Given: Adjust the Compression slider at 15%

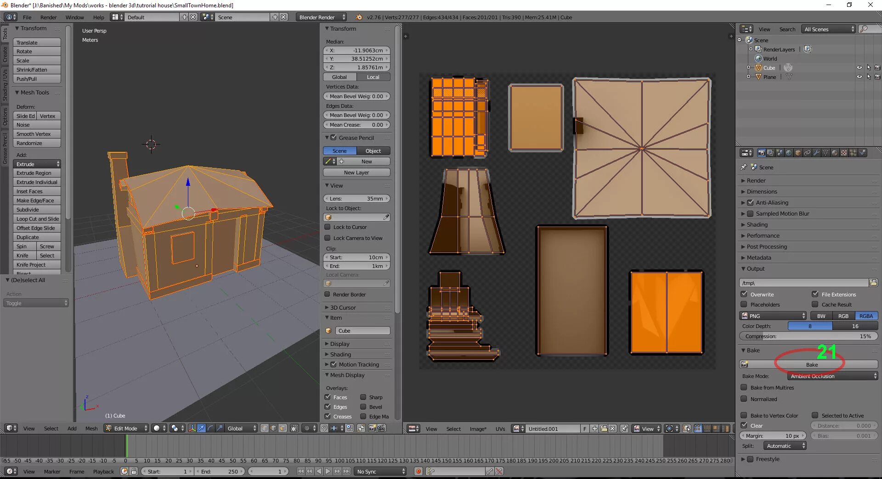Looking at the screenshot, I should [x=808, y=336].
